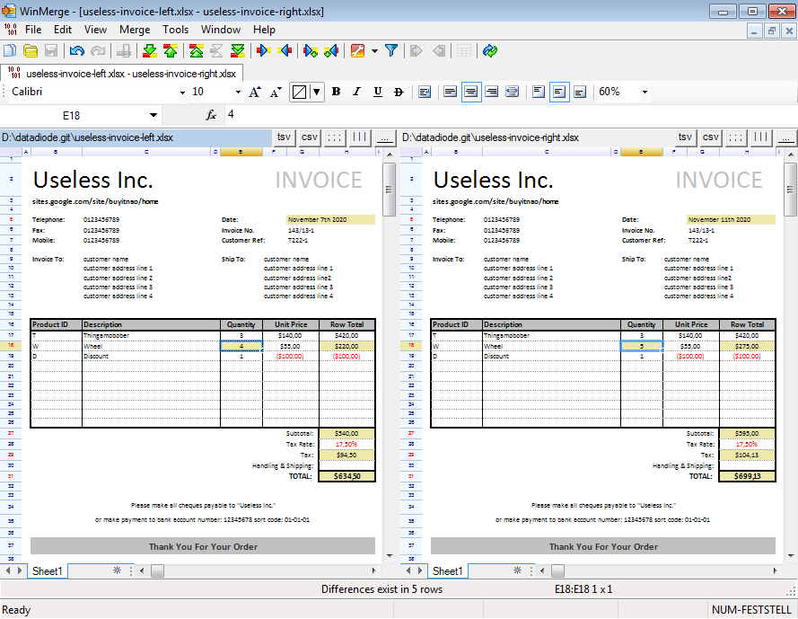Image resolution: width=798 pixels, height=619 pixels.
Task: Jump to the last difference
Action: 238,50
